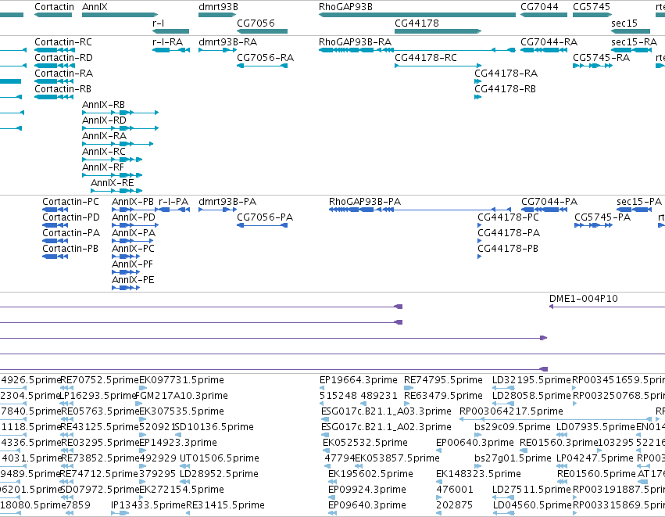Click transcript dmrt93B-RA
Viewport: 665px width, 517px height.
217,50
